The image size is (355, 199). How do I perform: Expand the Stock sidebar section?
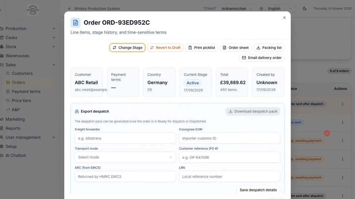click(x=28, y=47)
